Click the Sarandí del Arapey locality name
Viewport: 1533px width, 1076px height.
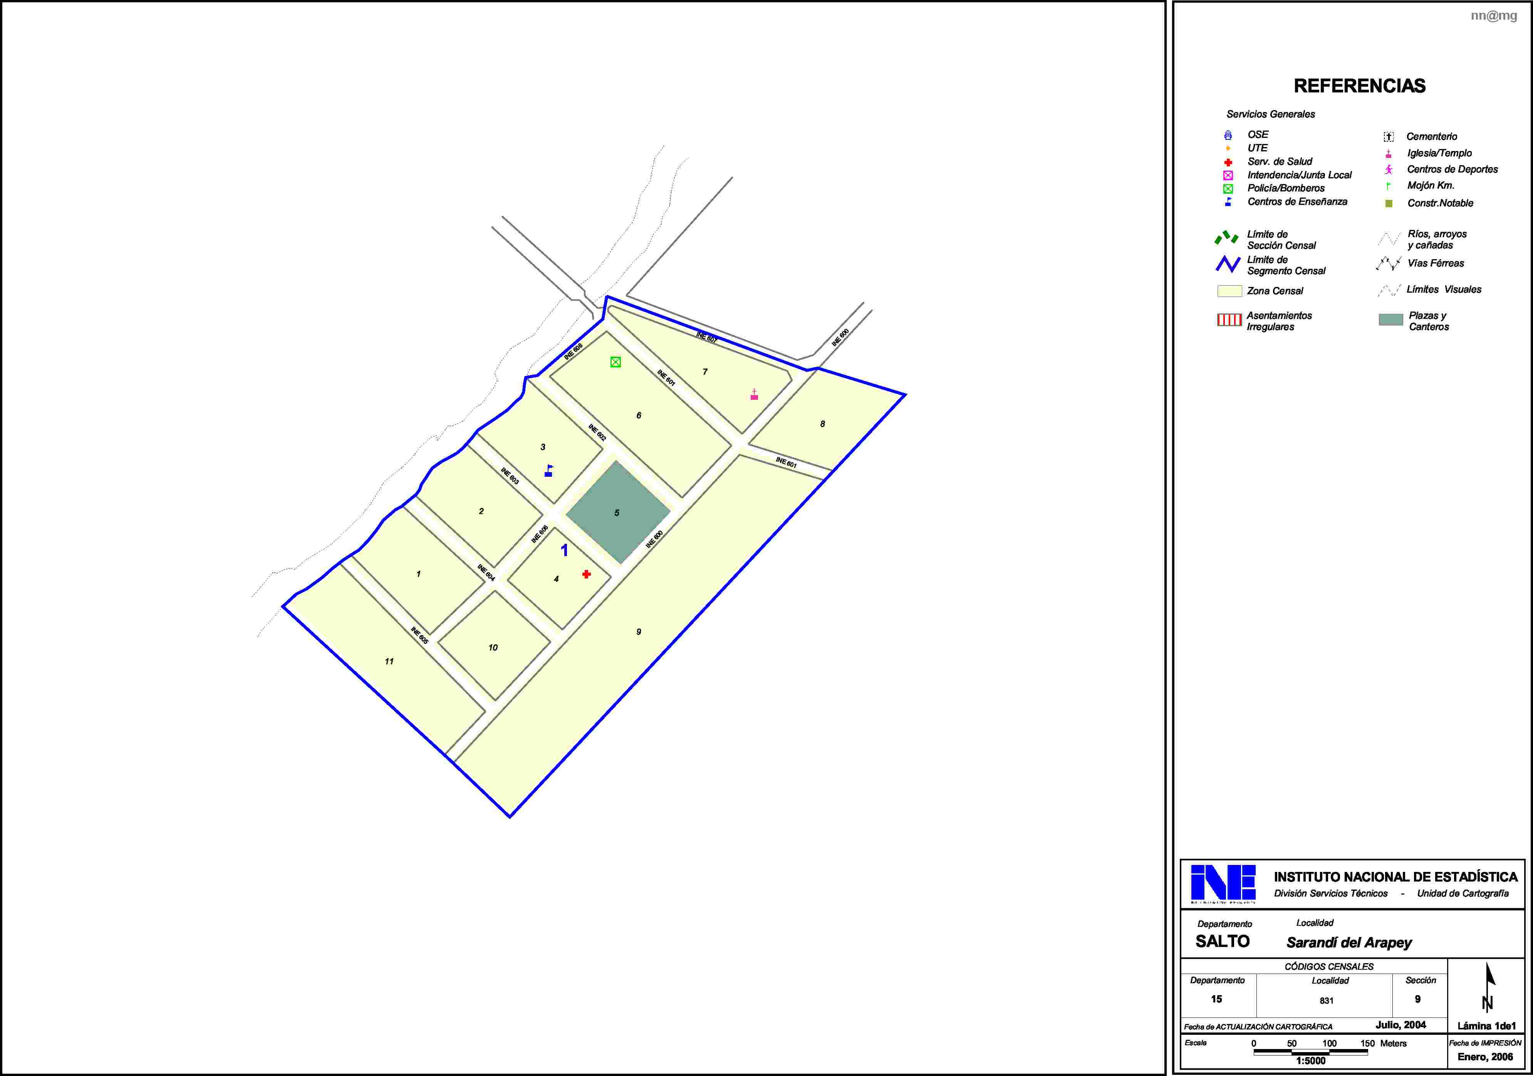[1349, 942]
